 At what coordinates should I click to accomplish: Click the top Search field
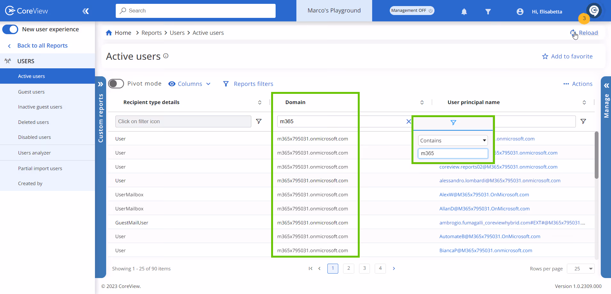tap(196, 11)
